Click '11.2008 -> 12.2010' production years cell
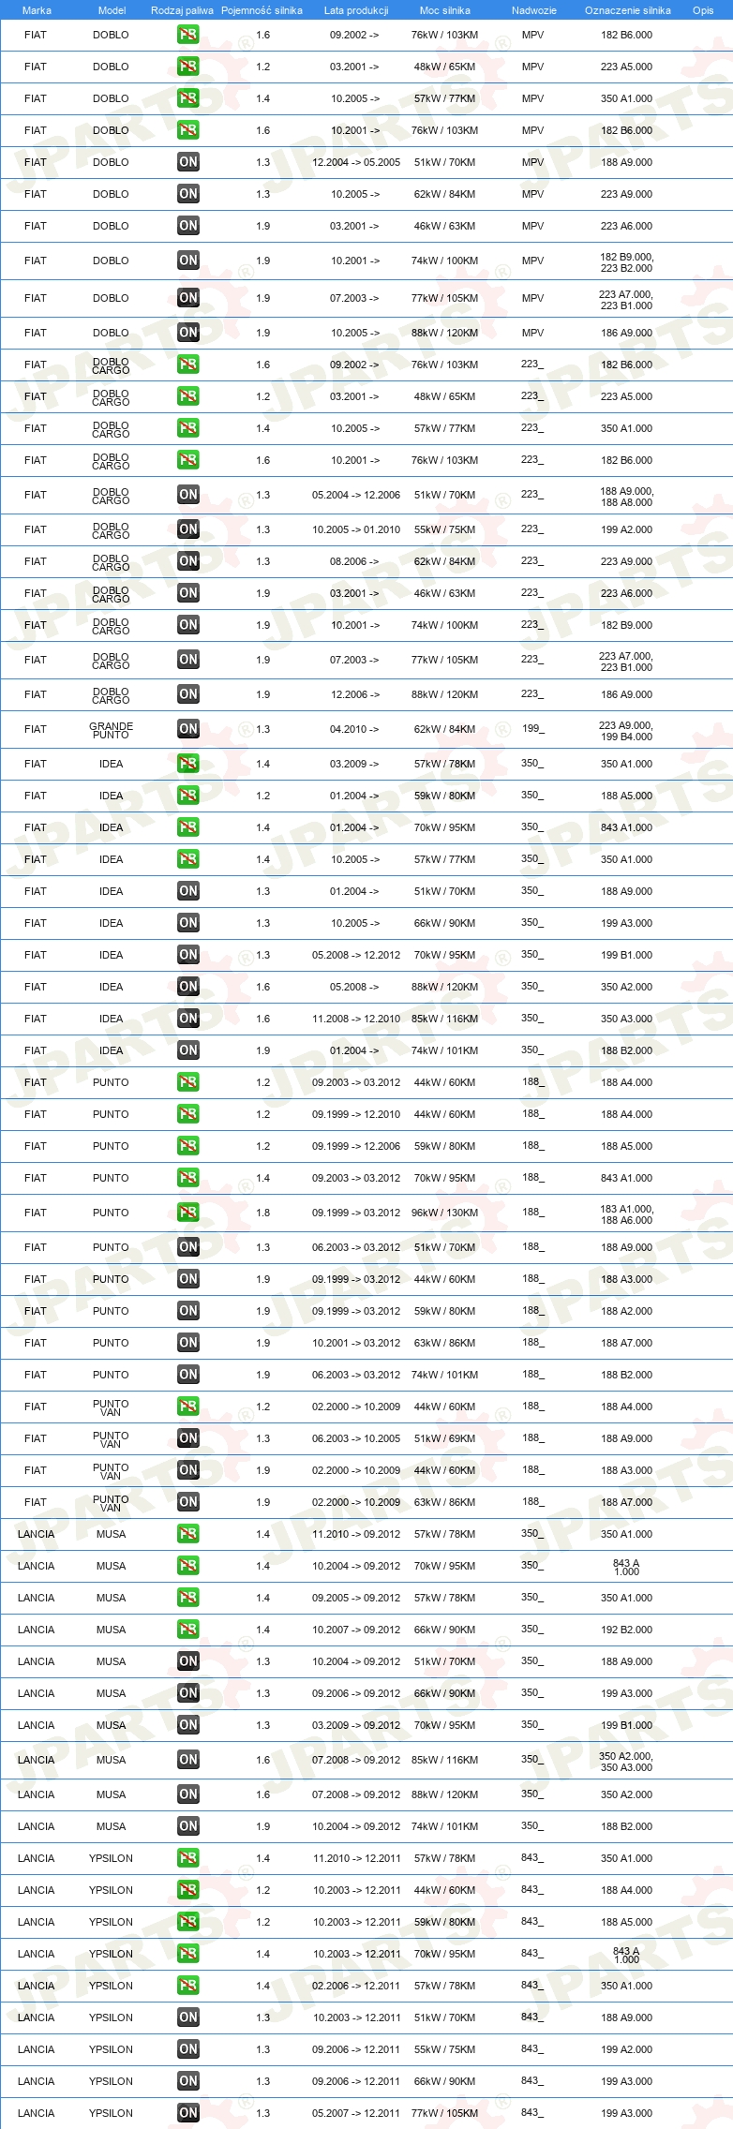The image size is (733, 2129). 356,1019
